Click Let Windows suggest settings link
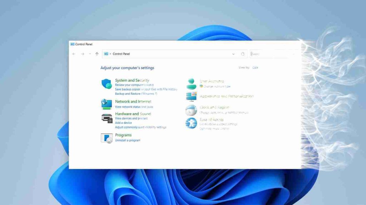Screen dimensions: 366x205 coord(218,124)
